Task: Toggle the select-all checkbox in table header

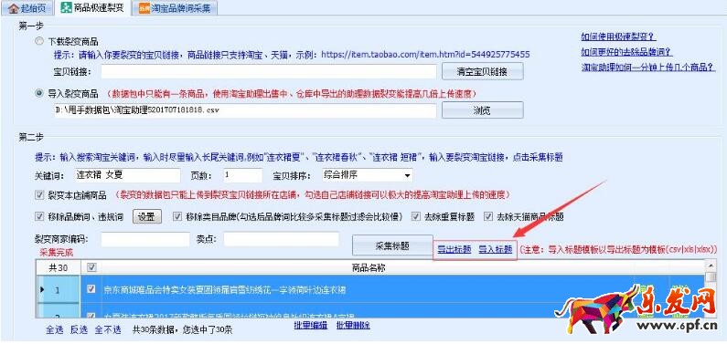Action: coord(91,267)
